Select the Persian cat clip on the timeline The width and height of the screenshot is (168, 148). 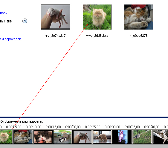coord(6,137)
